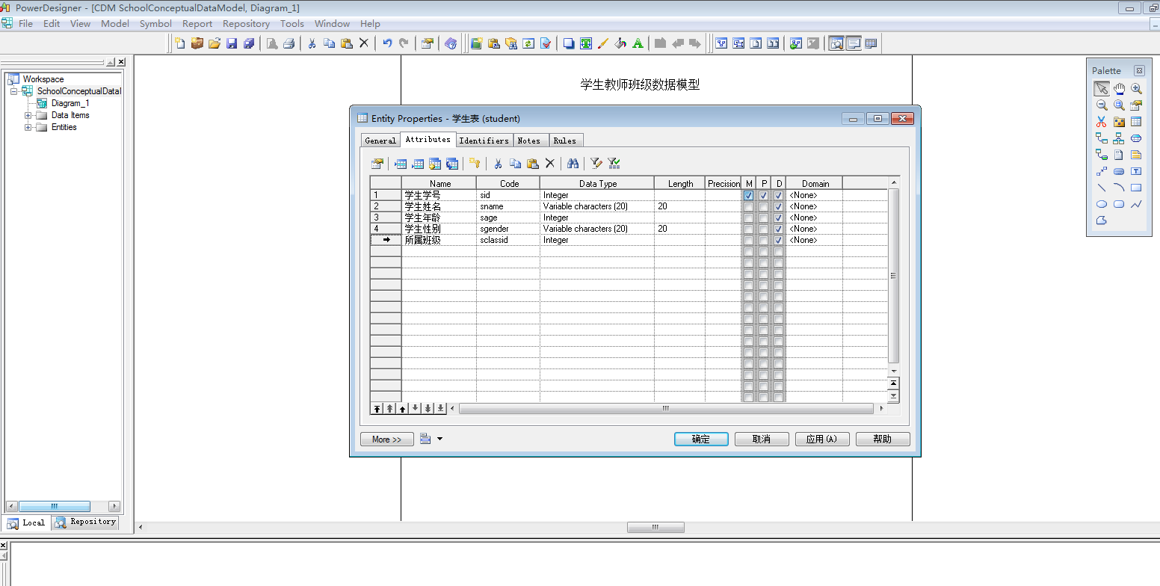Toggle Displayed checkbox for sclassid row
The height and width of the screenshot is (586, 1160).
pyautogui.click(x=778, y=240)
